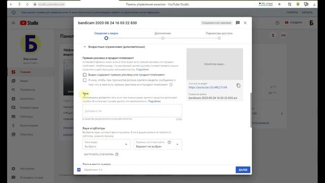The image size is (325, 183).
Task: Click СКРЫТЬ in the security banner
Action: 307,12
